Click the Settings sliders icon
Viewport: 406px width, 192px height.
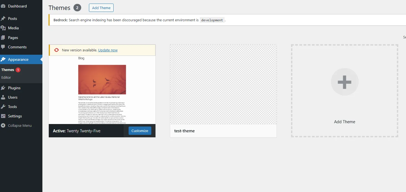pyautogui.click(x=3, y=116)
